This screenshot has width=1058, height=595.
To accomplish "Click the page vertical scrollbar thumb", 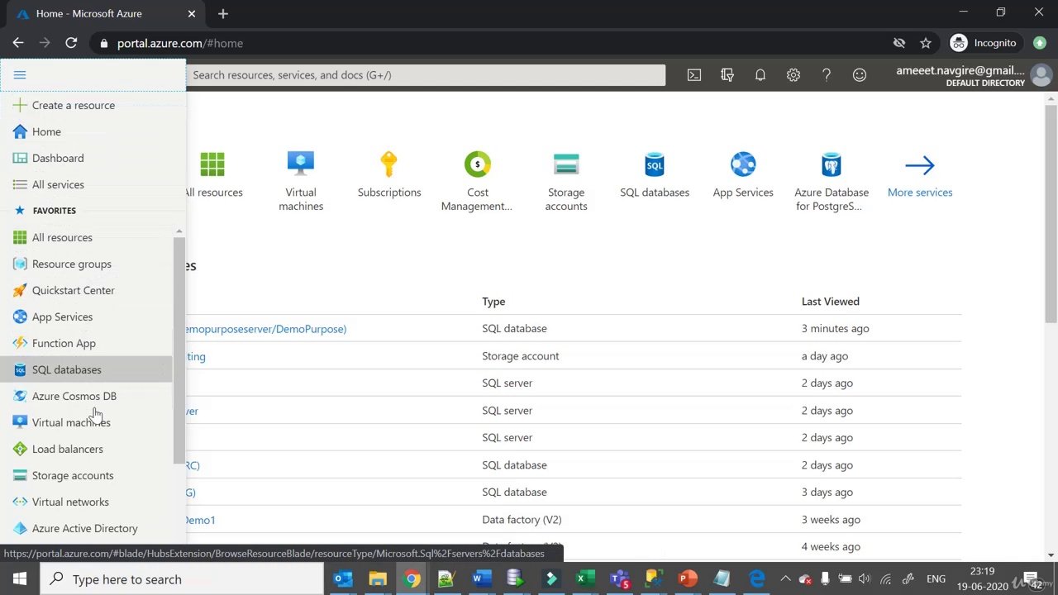I will click(x=1051, y=213).
